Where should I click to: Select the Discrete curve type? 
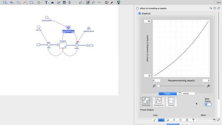171,101
